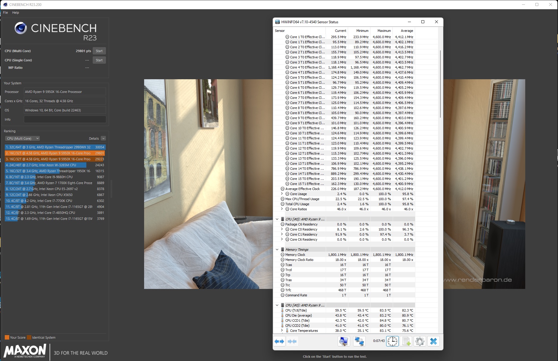Click the sensor icon beside Command Rate
The image size is (558, 361).
[283, 295]
